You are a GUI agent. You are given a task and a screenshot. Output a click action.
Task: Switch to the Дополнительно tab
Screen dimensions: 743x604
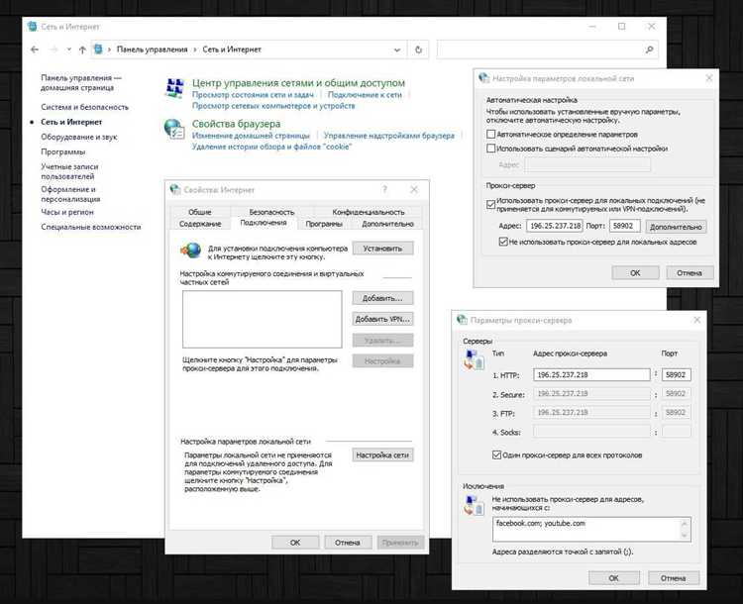point(387,224)
